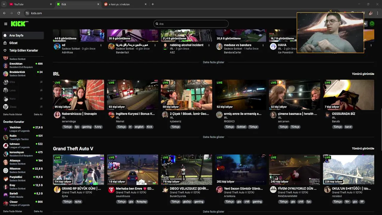The image size is (382, 215).
Task: Select the fps tag under senemdoga
Action: [77, 127]
